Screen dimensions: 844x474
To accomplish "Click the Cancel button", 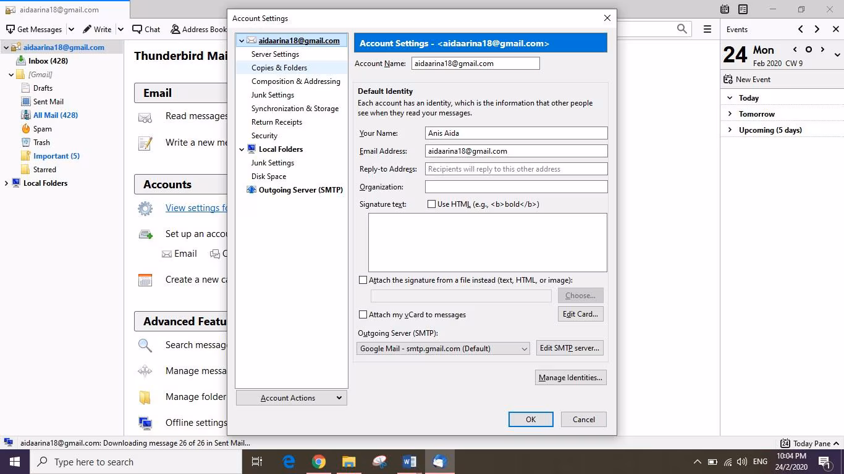I will [x=584, y=420].
